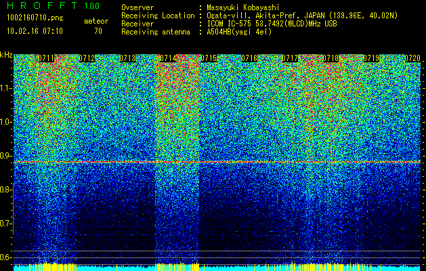Select the ICOM IC-575 53.7492 MHz USB text
The width and height of the screenshot is (426, 271).
(x=272, y=24)
